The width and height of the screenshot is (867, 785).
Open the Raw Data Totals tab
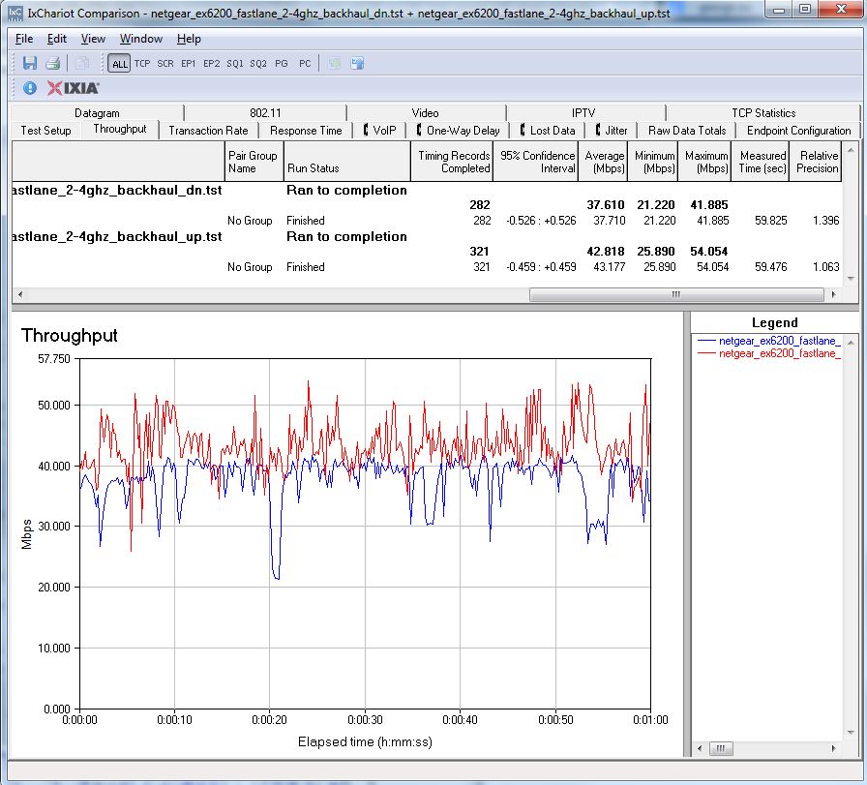click(x=687, y=131)
